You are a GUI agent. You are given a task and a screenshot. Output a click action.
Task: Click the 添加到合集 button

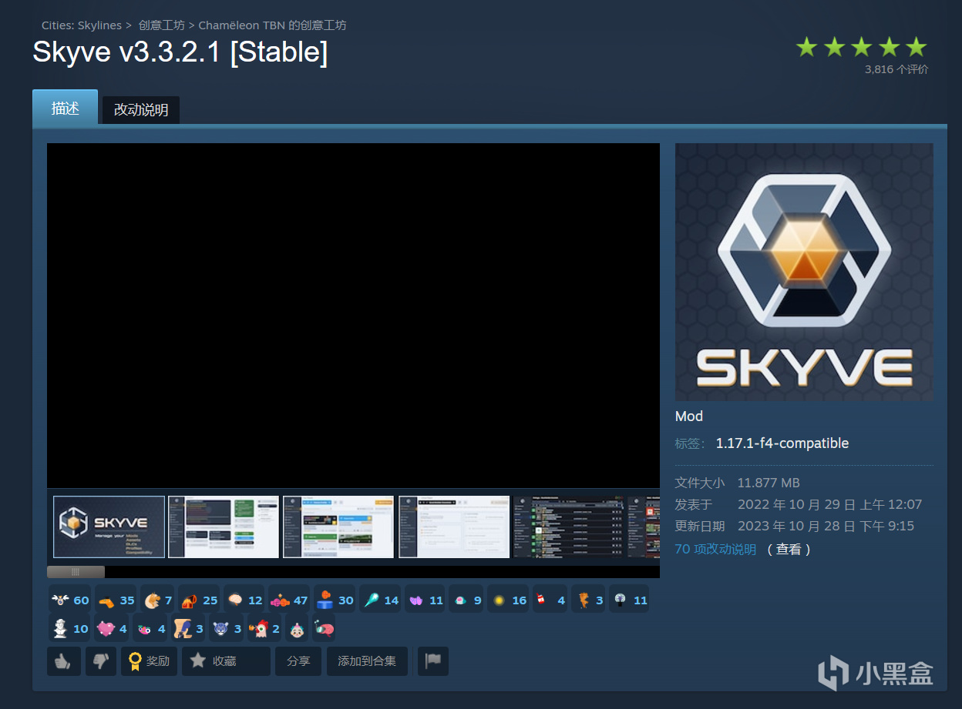367,661
